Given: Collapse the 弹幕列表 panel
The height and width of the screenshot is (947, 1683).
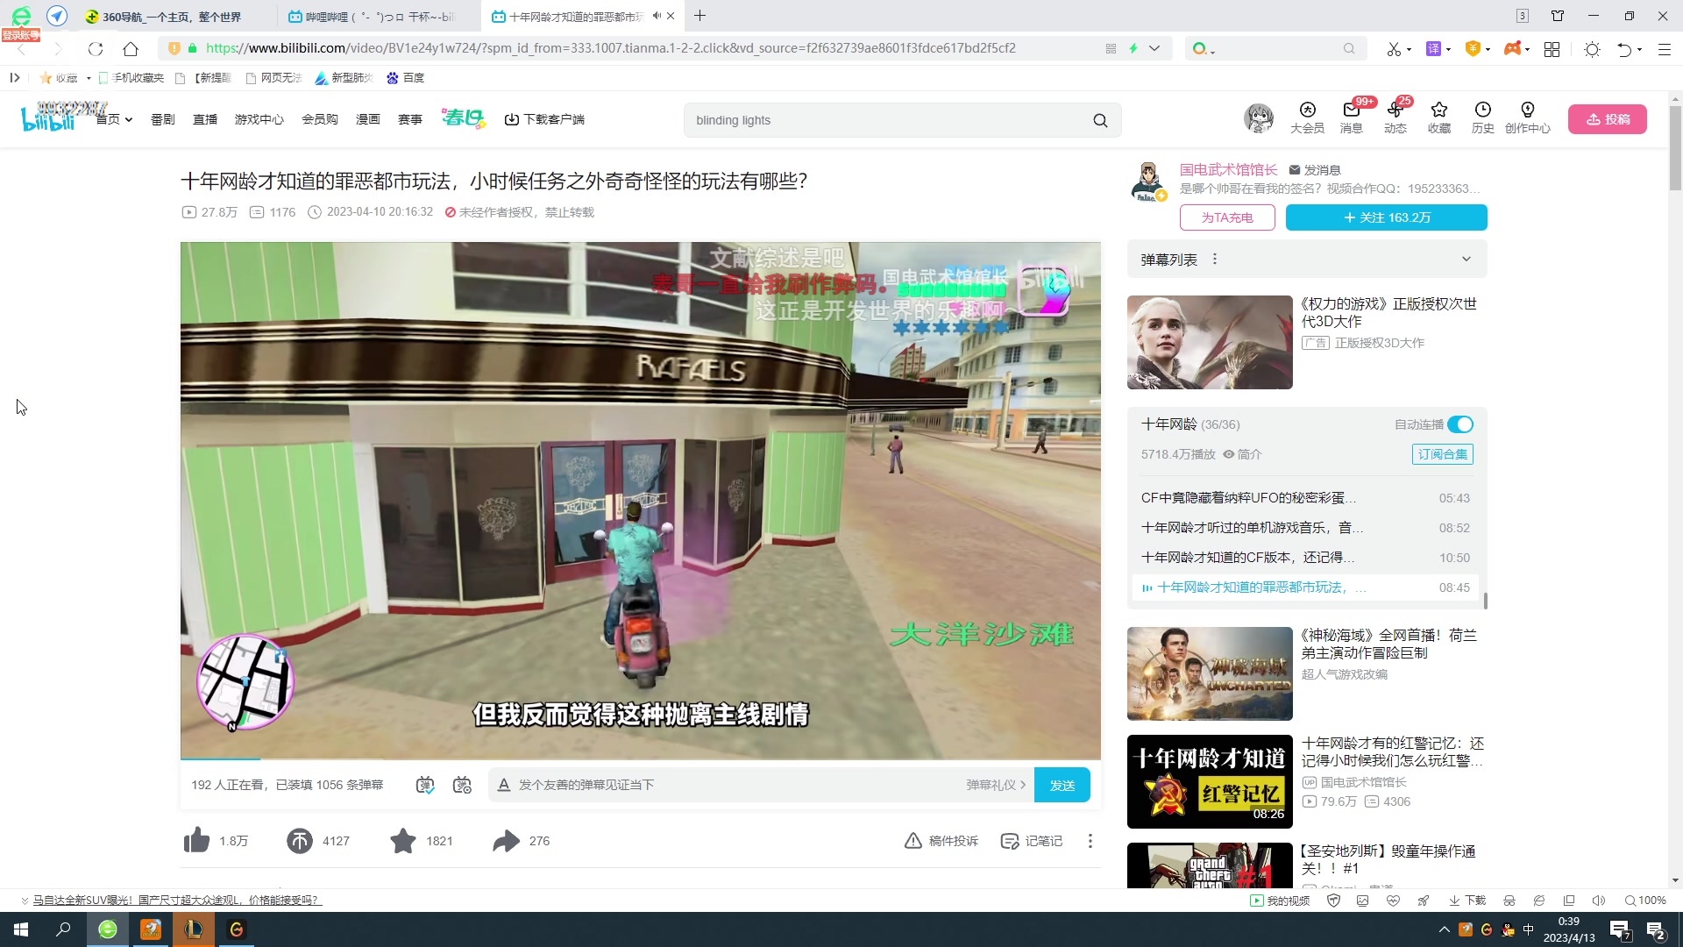Looking at the screenshot, I should coord(1466,259).
